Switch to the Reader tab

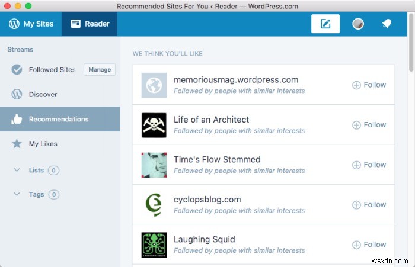pos(90,24)
